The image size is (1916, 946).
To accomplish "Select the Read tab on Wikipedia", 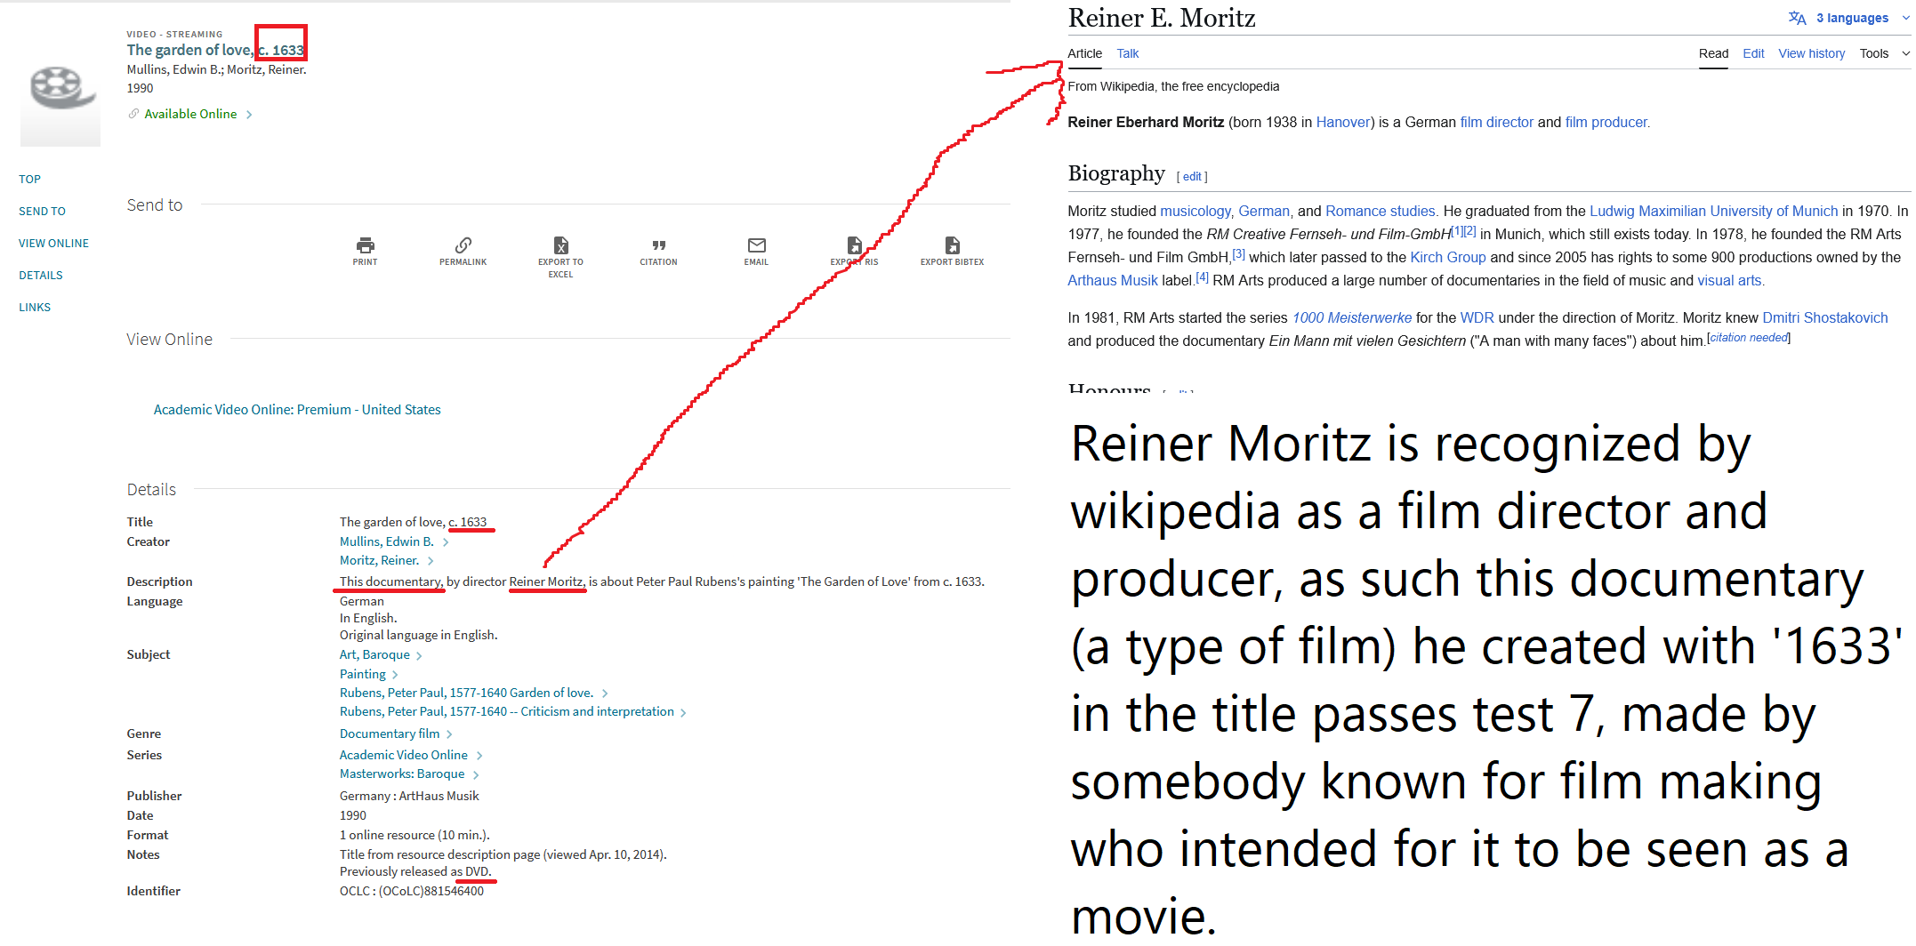I will [1713, 53].
